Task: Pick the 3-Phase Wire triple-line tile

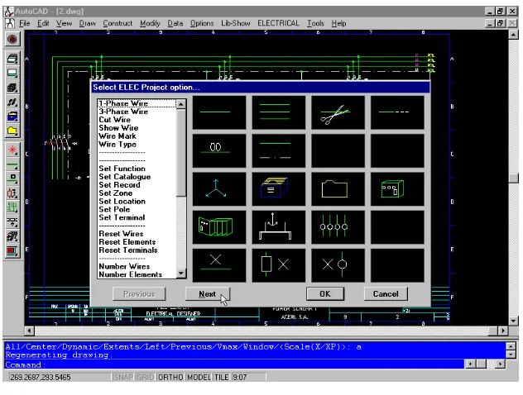Action: pos(279,112)
